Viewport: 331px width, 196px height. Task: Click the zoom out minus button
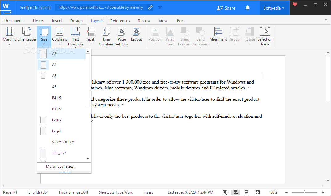tap(286, 192)
